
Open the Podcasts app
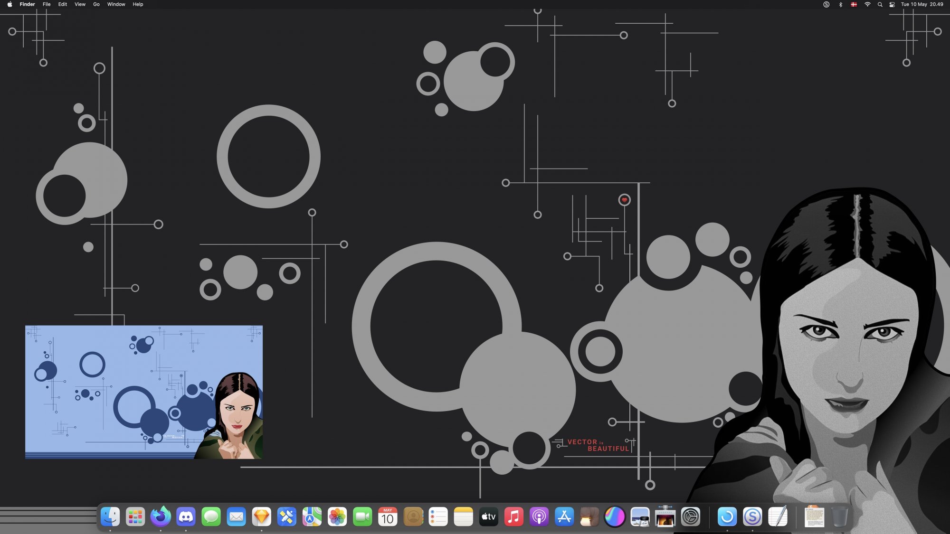click(x=539, y=517)
